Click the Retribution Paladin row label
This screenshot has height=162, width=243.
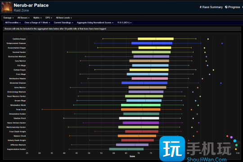[x=18, y=79]
